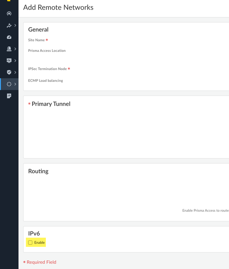Expand chevron beside sparkle trend-line icon
Screen dimensions: 229x269
tap(15, 25)
